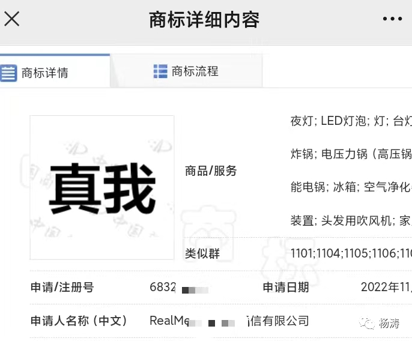This screenshot has height=341, width=412.
Task: Click the goods line starting 装置; 头发用吹风机
Action: [x=351, y=220]
